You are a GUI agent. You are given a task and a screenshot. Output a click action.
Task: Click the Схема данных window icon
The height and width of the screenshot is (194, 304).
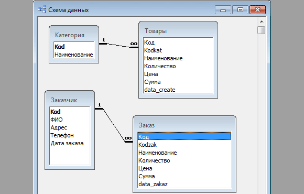coord(42,9)
